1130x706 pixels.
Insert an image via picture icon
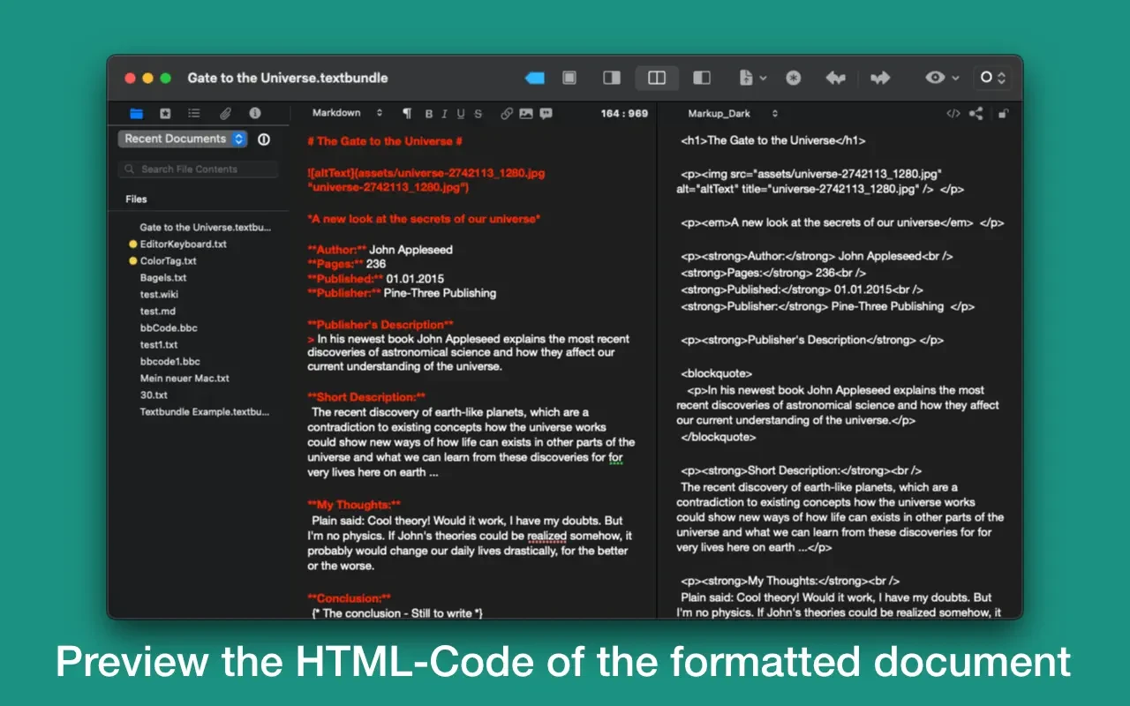point(526,114)
